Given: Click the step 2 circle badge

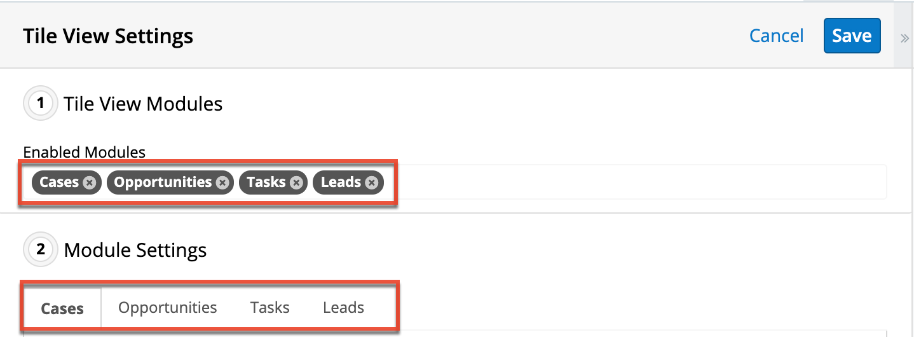Looking at the screenshot, I should pyautogui.click(x=41, y=250).
